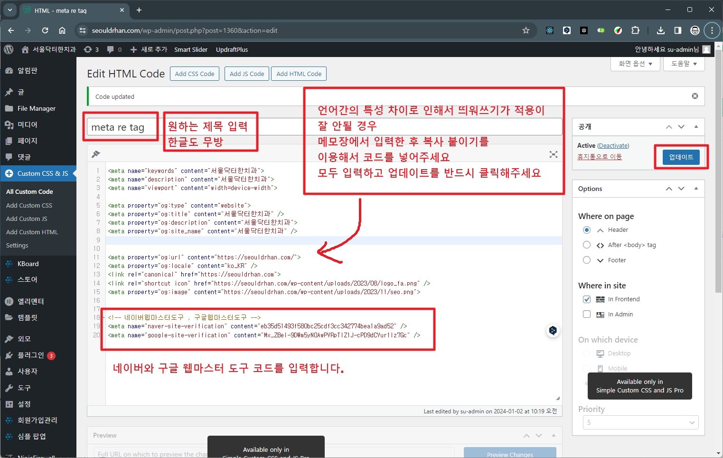Image resolution: width=723 pixels, height=458 pixels.
Task: Dismiss the Code updated notice
Action: [x=695, y=96]
